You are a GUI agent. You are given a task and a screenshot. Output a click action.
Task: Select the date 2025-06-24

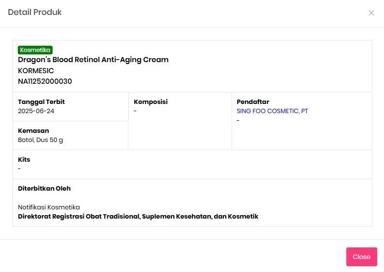(x=36, y=111)
